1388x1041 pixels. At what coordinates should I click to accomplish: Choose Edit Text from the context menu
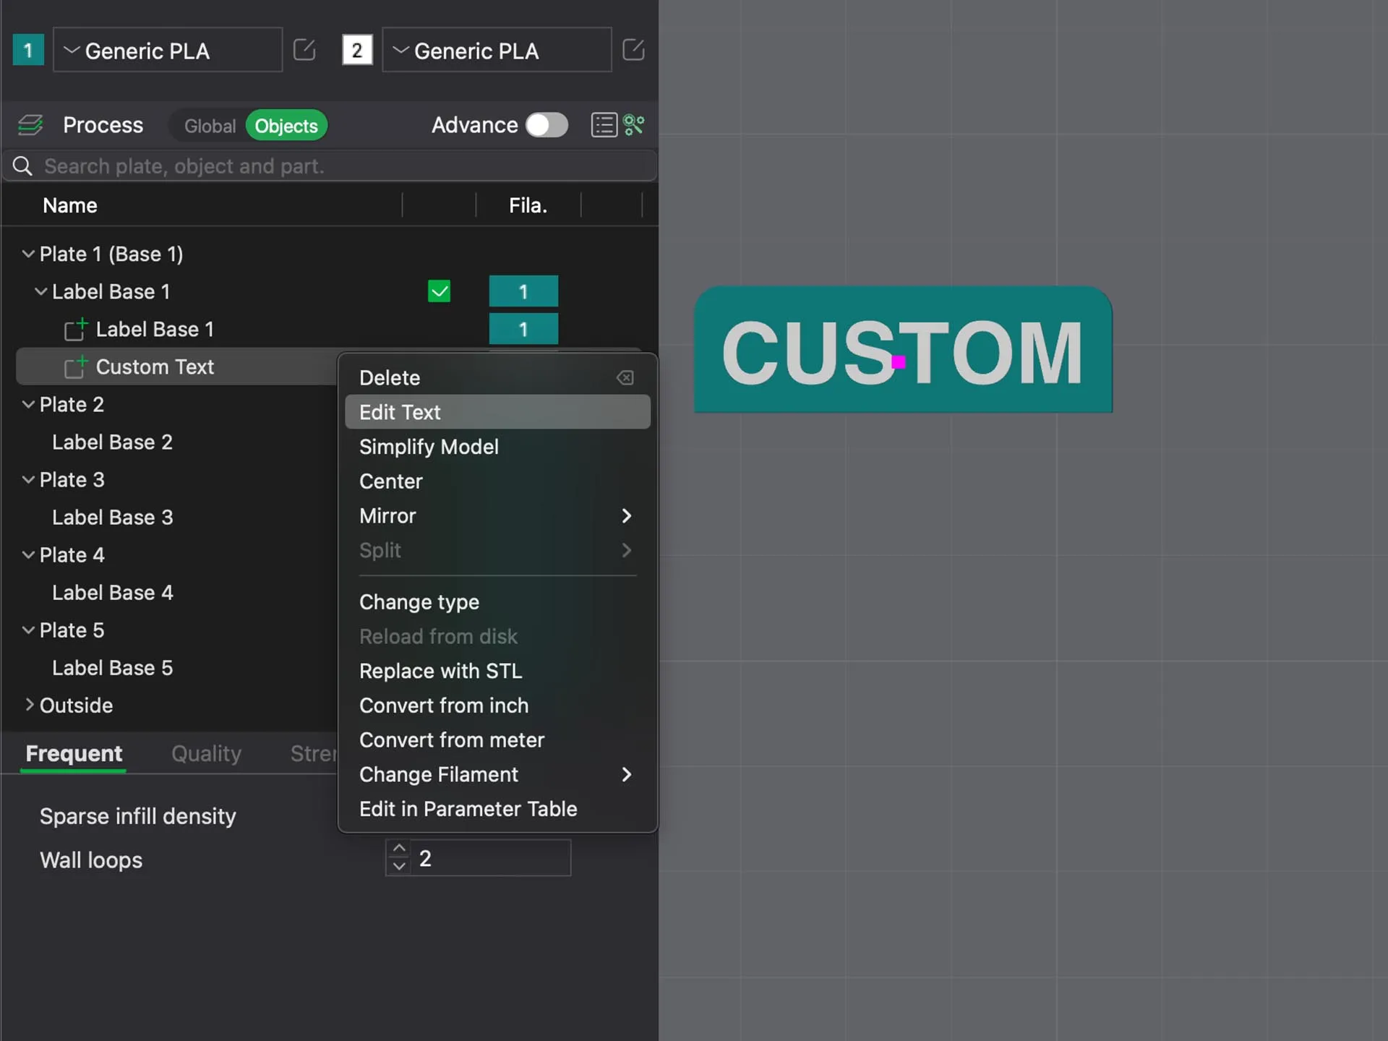pyautogui.click(x=400, y=412)
